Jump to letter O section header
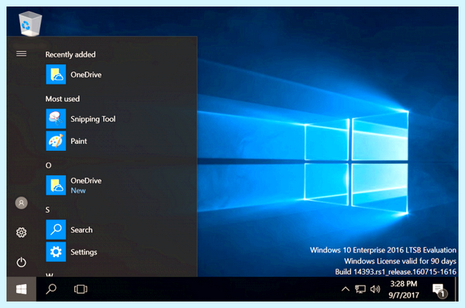Screen dimensions: 465x308 pos(48,166)
